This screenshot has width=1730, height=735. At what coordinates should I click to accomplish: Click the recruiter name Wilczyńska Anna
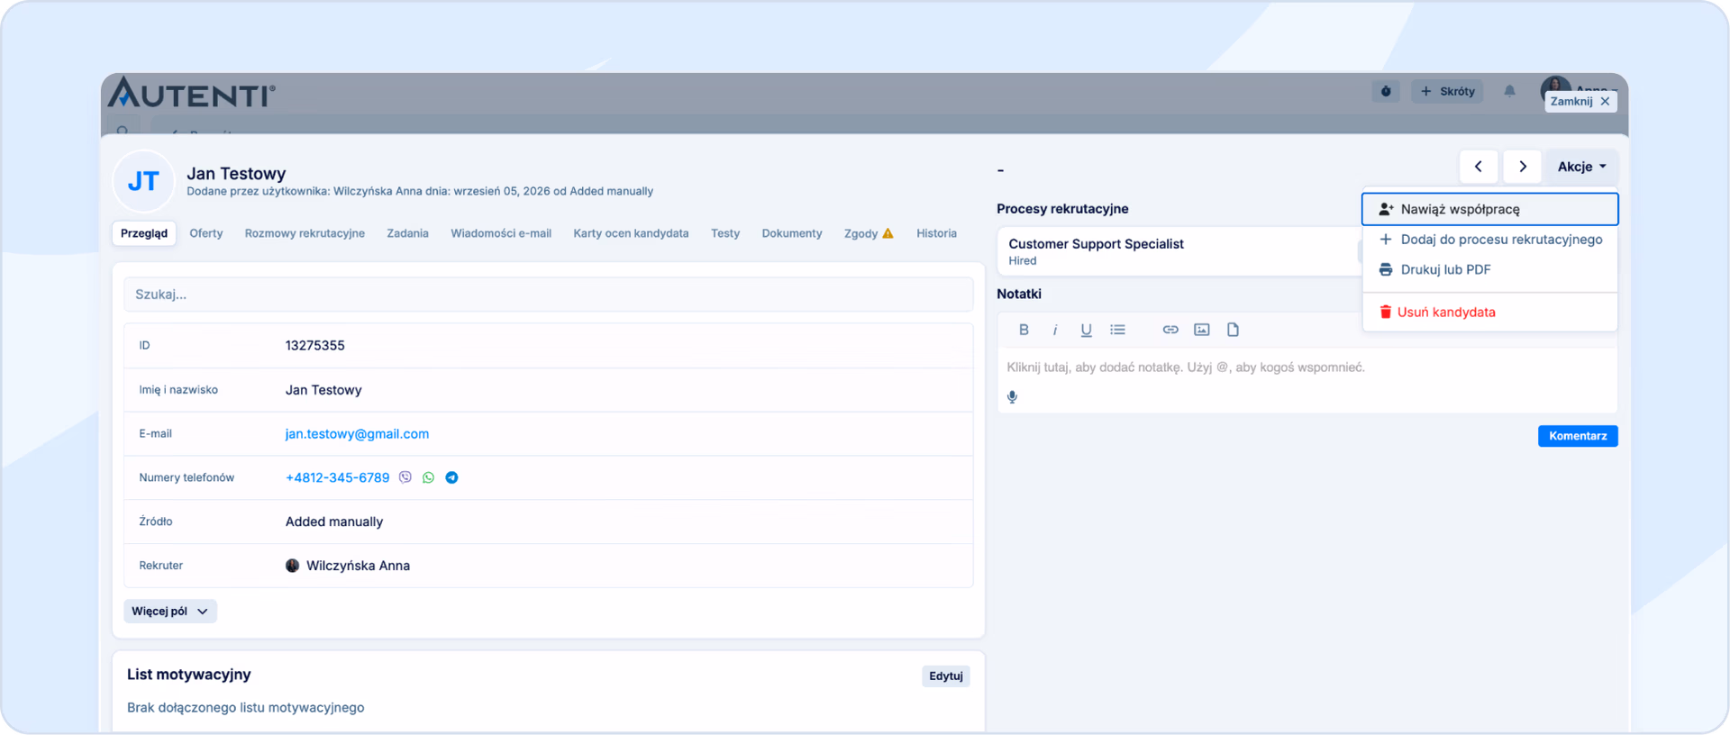358,566
